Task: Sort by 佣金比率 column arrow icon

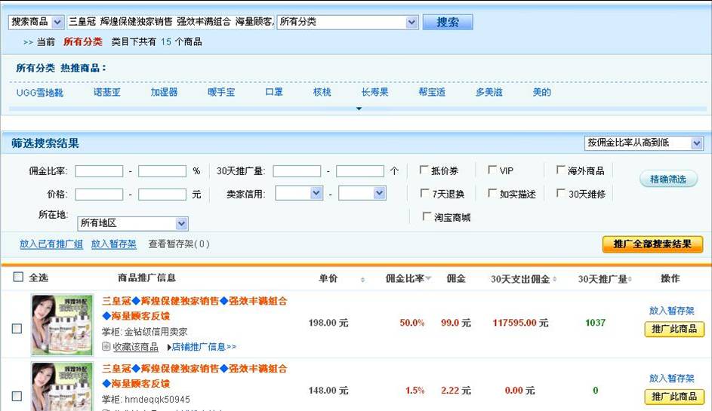Action: [428, 278]
